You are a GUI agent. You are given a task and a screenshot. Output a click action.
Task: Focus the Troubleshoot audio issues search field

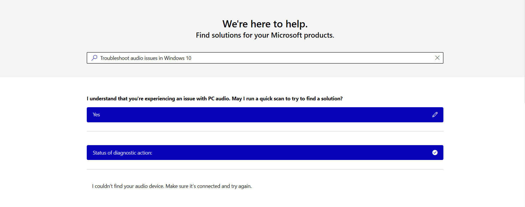[x=257, y=58]
